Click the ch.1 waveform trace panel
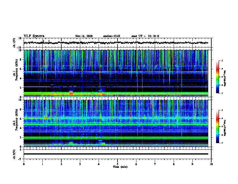Screen dimensions: 238x184 pos(117,43)
